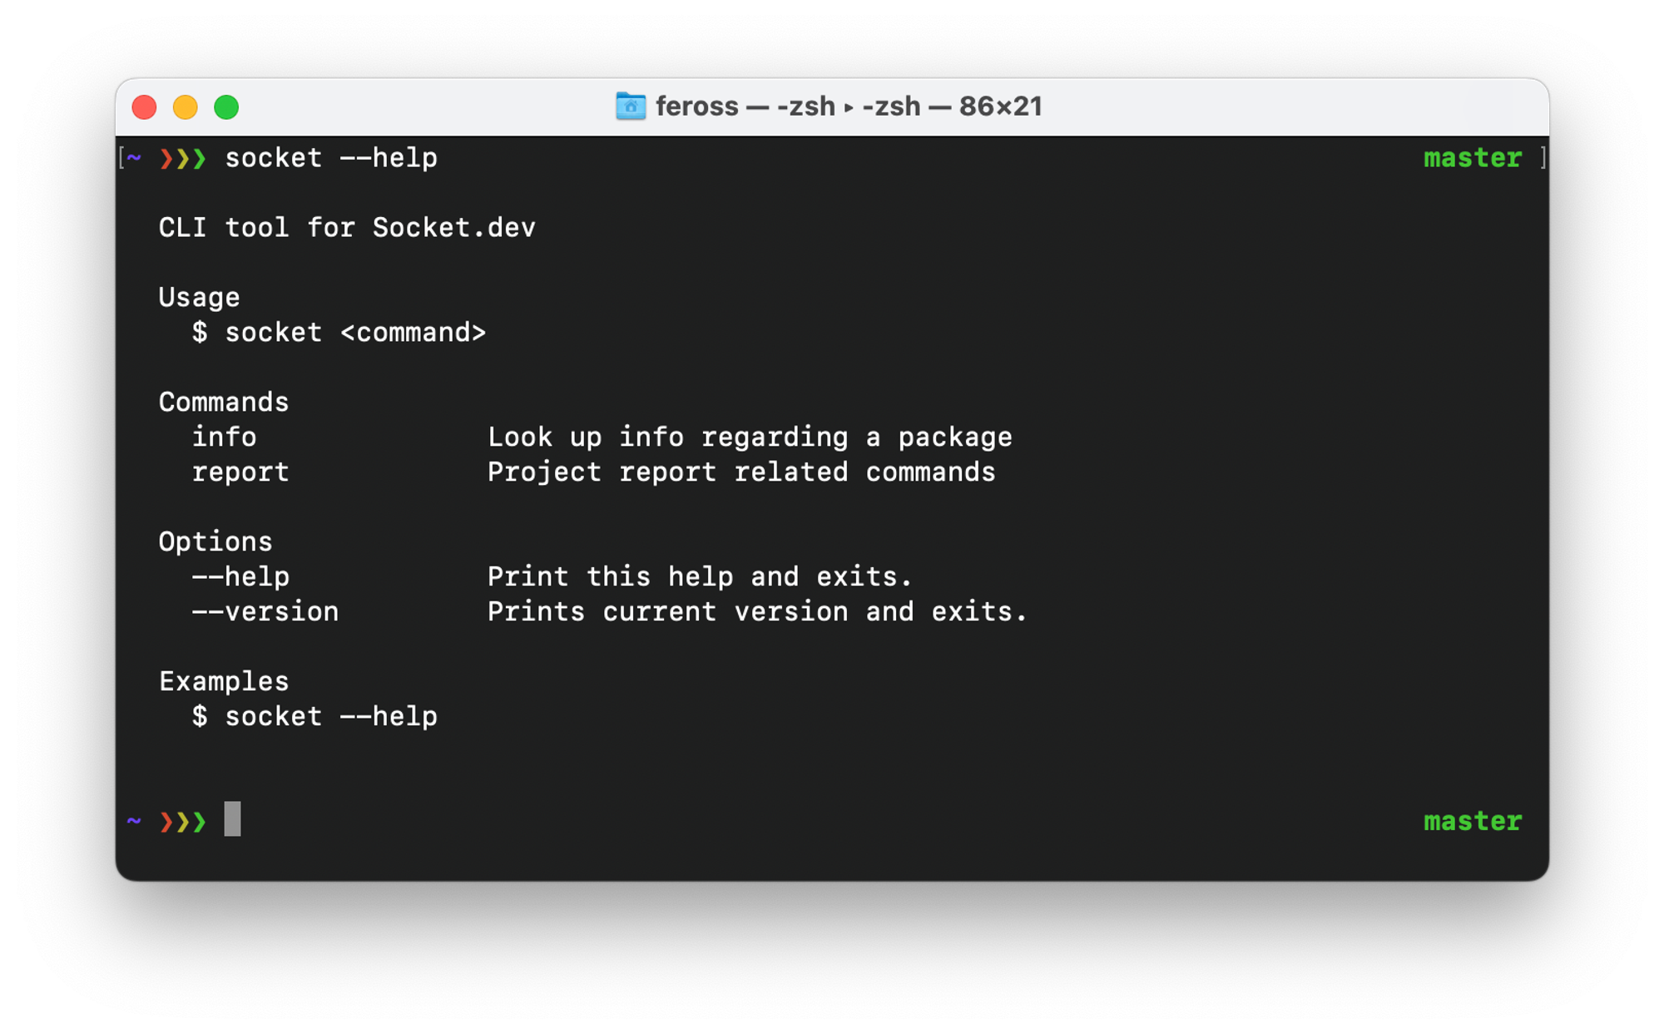Click the red close window button
This screenshot has width=1664, height=1033.
(x=144, y=107)
